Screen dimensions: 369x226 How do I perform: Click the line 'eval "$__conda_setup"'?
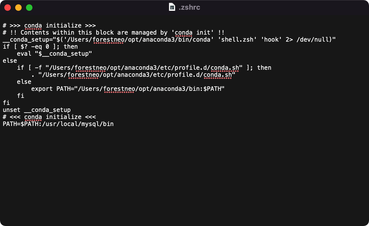point(55,54)
